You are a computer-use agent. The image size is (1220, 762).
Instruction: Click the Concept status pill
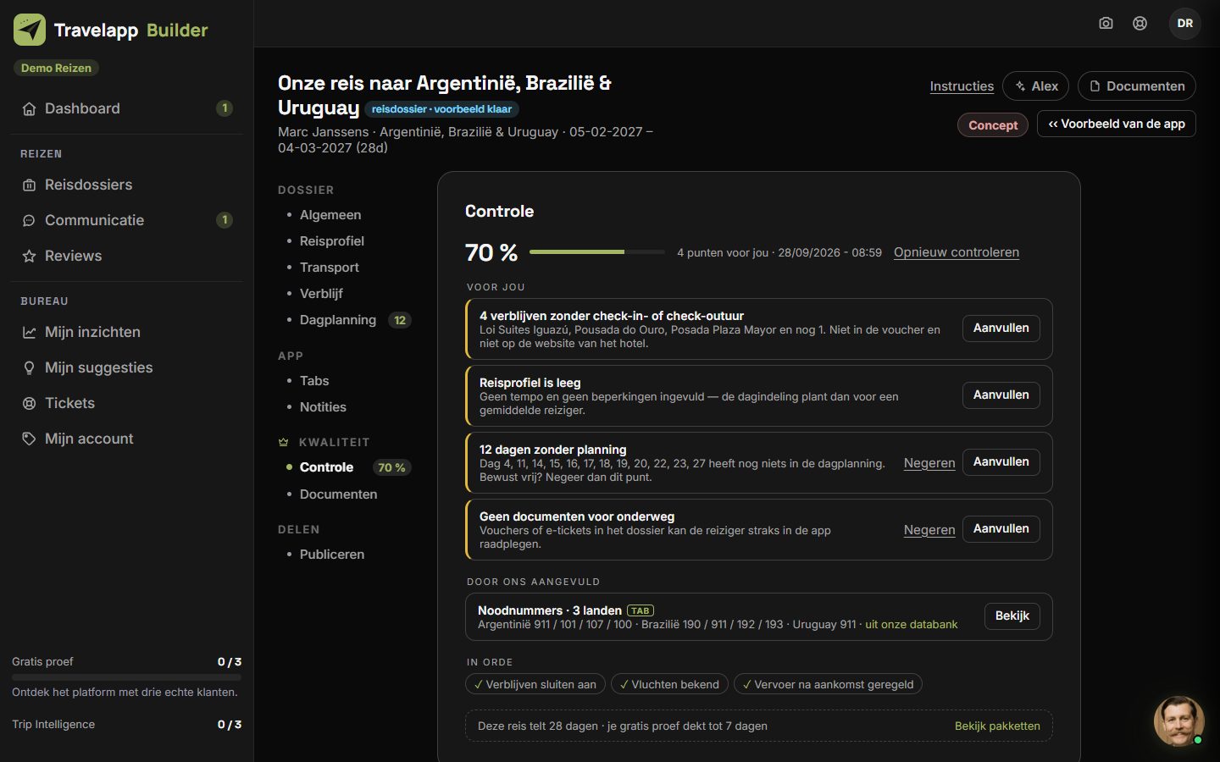993,125
